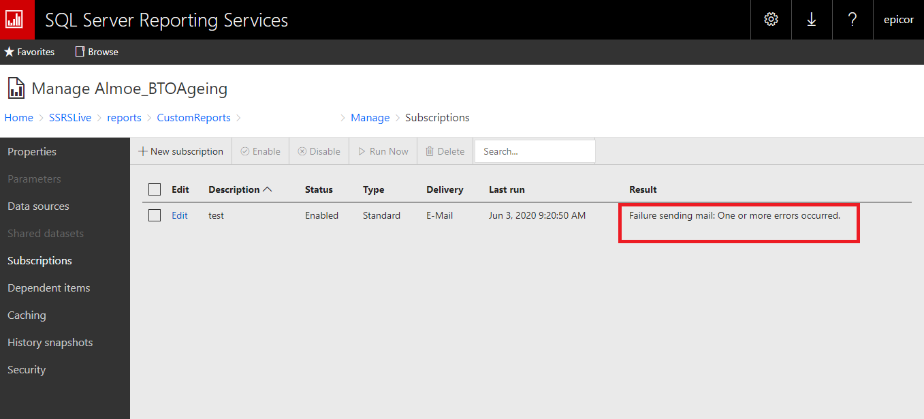
Task: Click the Enable toolbar button
Action: coord(260,151)
